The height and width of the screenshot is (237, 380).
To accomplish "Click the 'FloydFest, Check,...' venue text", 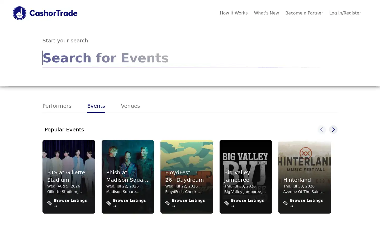I will 183,192.
